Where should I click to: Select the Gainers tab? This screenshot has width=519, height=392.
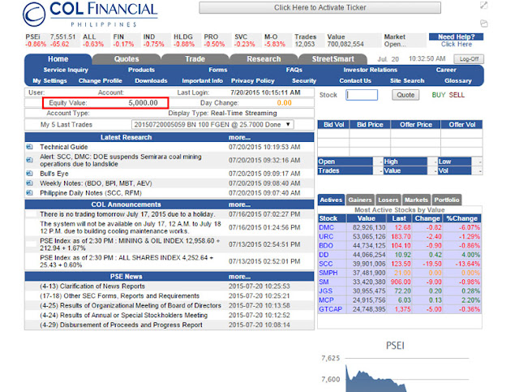pos(360,200)
